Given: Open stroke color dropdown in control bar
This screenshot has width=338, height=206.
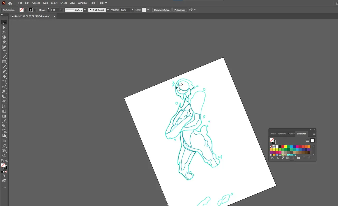Looking at the screenshot, I should (x=35, y=10).
